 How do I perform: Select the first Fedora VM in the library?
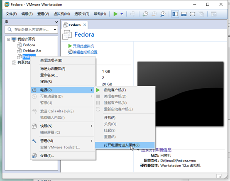pos(29,45)
